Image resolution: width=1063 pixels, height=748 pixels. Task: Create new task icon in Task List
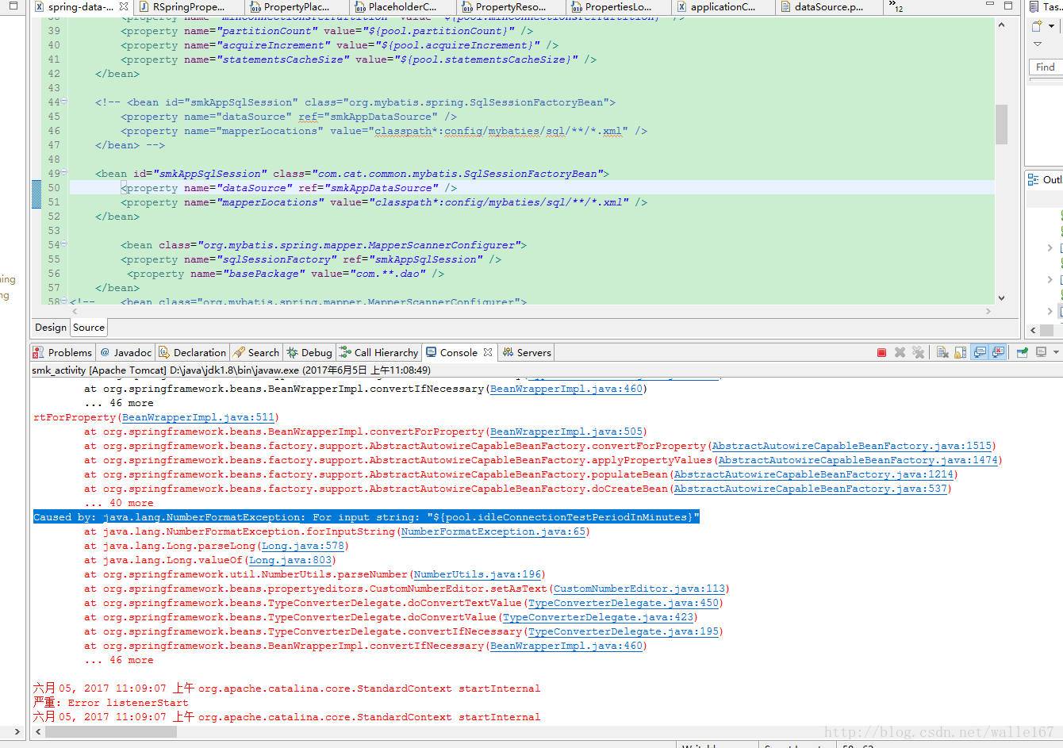tap(1037, 25)
